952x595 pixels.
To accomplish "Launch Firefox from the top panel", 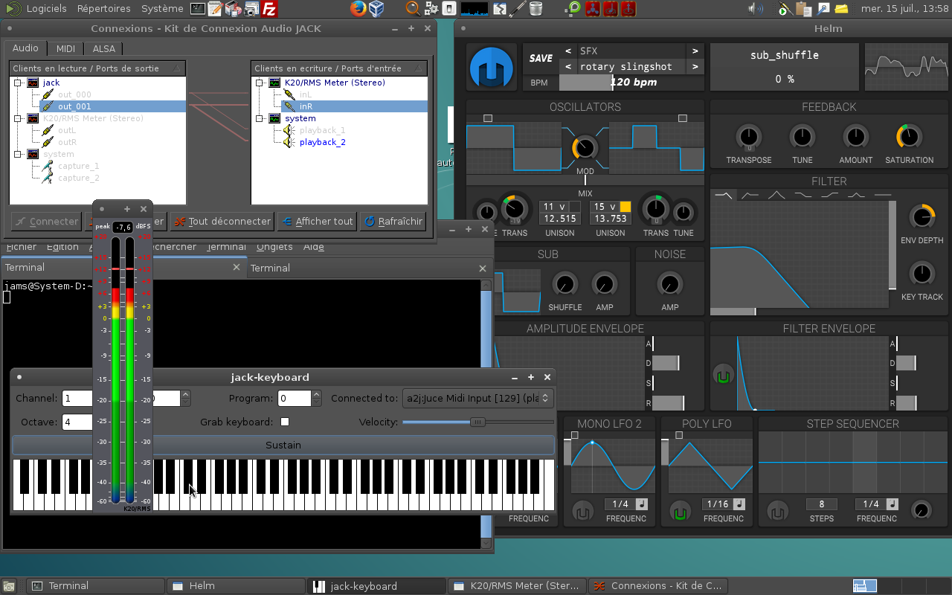I will click(358, 9).
